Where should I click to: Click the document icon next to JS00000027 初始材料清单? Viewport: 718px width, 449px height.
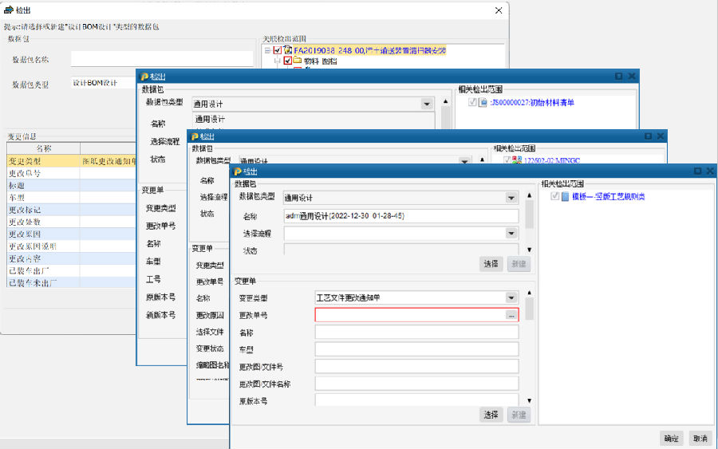click(483, 102)
